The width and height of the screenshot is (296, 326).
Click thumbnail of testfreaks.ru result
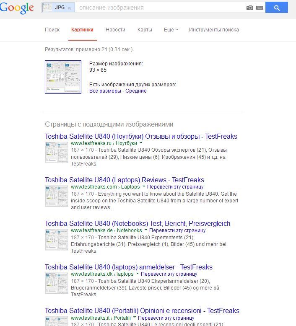[56, 152]
